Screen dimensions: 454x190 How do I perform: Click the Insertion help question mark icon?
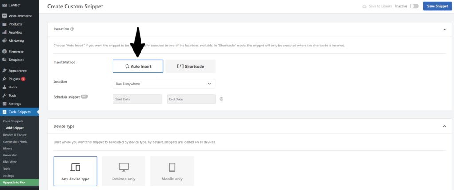(x=72, y=29)
